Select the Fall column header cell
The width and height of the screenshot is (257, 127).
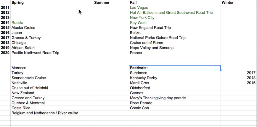(175, 2)
